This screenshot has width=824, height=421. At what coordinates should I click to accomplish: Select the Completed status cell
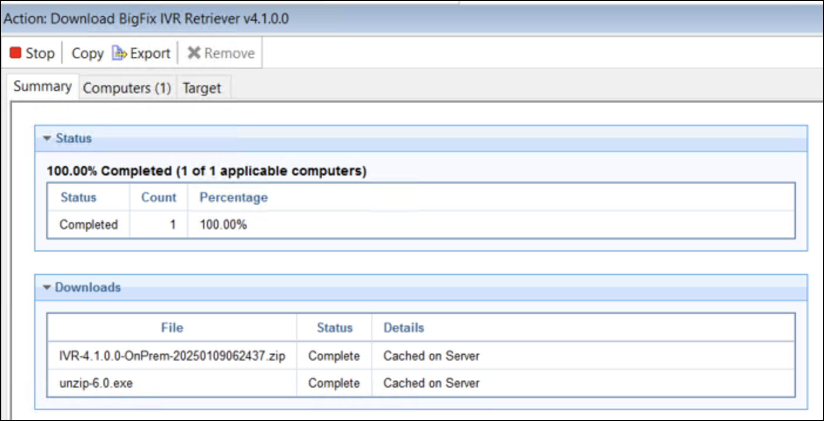tap(89, 225)
